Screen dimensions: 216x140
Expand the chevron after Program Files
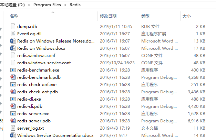coord(65,5)
